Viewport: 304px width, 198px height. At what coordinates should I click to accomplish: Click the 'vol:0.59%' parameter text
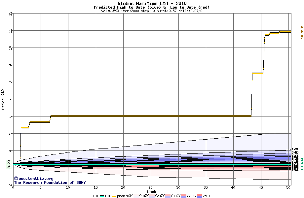[110, 11]
